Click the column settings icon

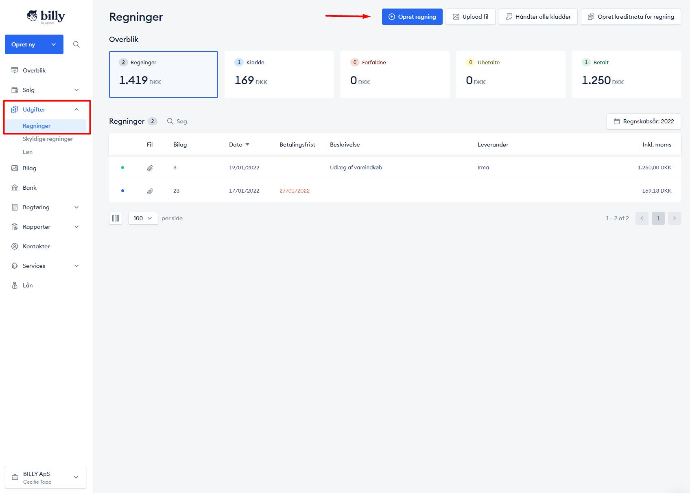(116, 218)
